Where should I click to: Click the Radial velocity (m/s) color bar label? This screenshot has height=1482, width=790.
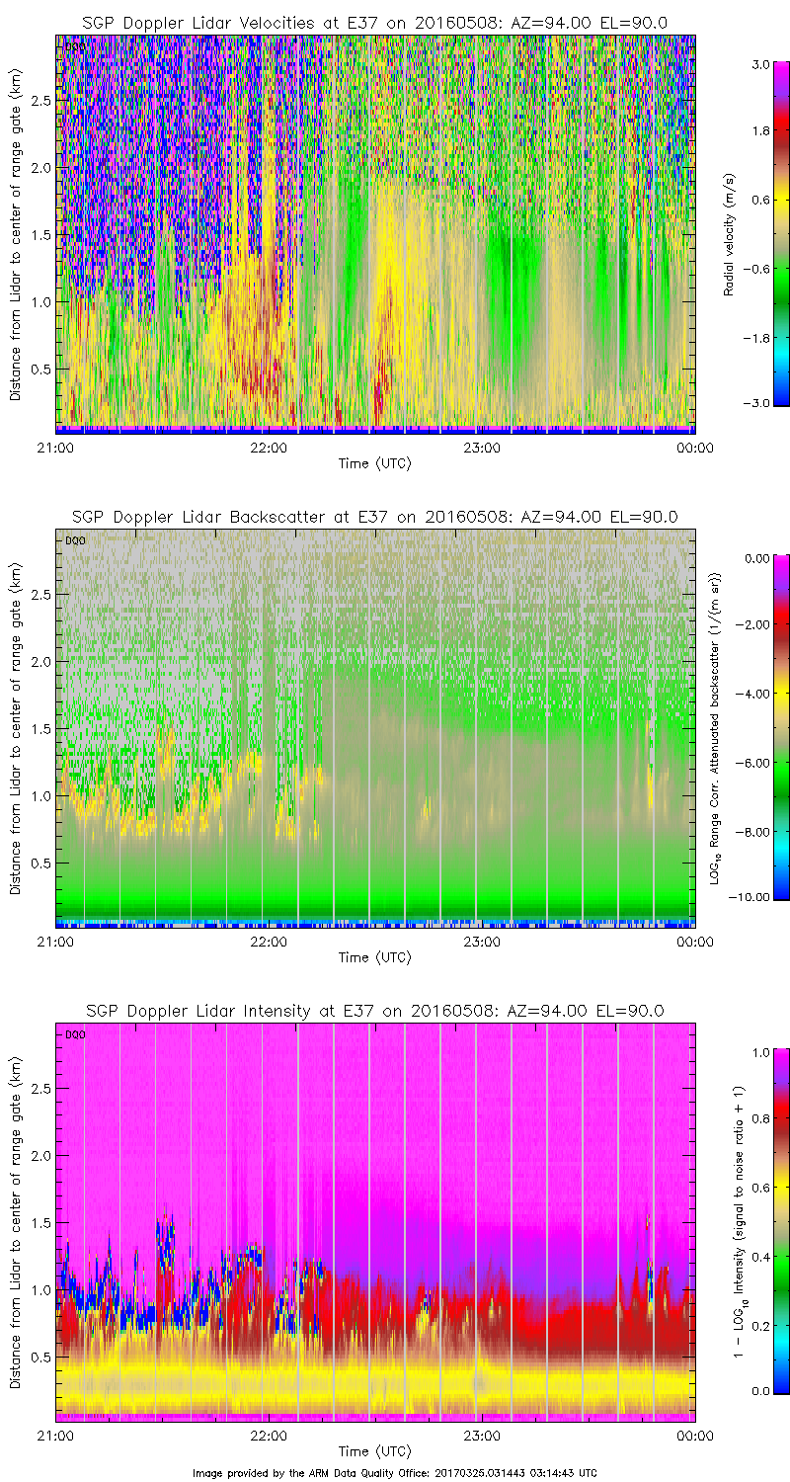730,234
